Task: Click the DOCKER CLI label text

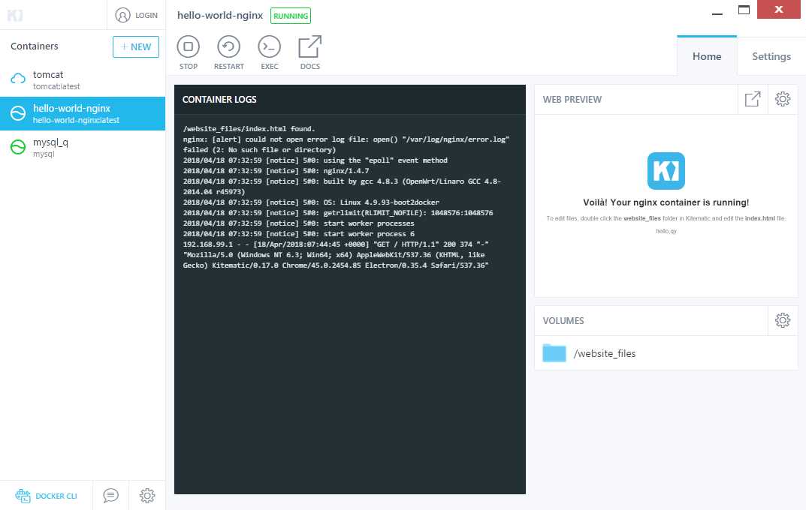Action: 56,496
